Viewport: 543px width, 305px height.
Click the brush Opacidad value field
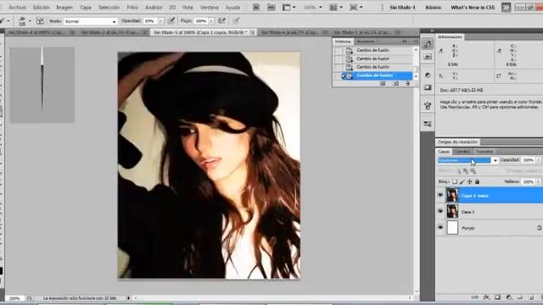150,21
